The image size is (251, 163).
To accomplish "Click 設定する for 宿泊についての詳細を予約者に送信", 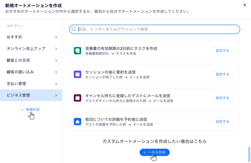I will coord(222,122).
